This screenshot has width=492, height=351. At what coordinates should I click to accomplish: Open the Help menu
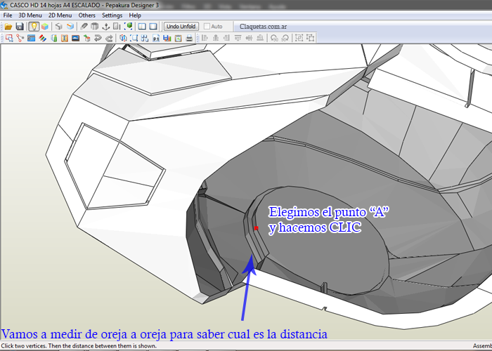pos(135,15)
